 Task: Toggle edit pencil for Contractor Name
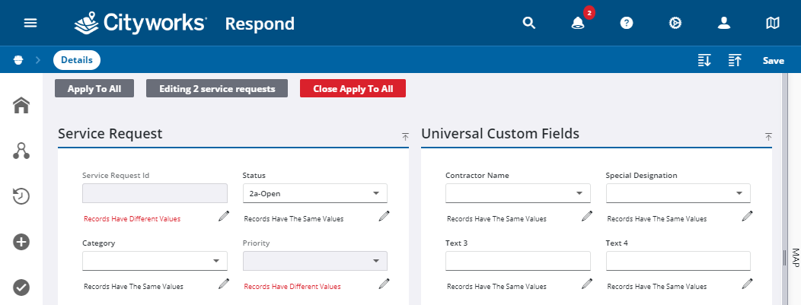pos(586,217)
